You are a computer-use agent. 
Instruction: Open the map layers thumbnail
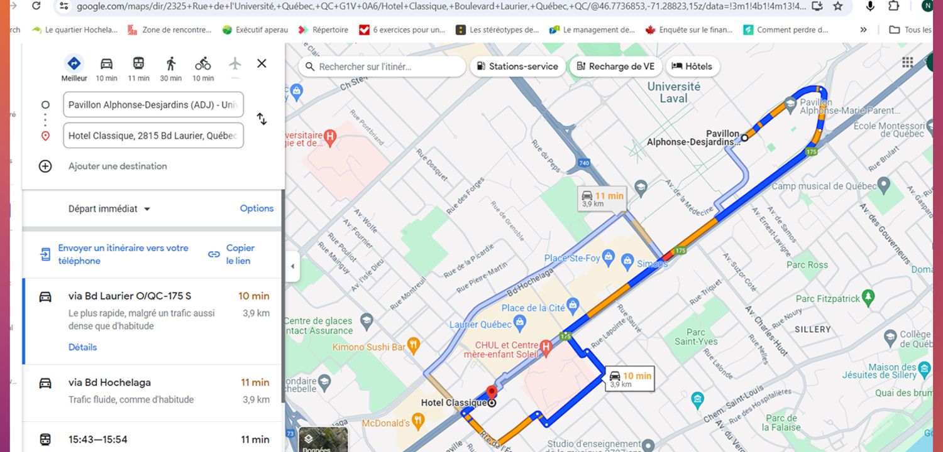click(323, 441)
